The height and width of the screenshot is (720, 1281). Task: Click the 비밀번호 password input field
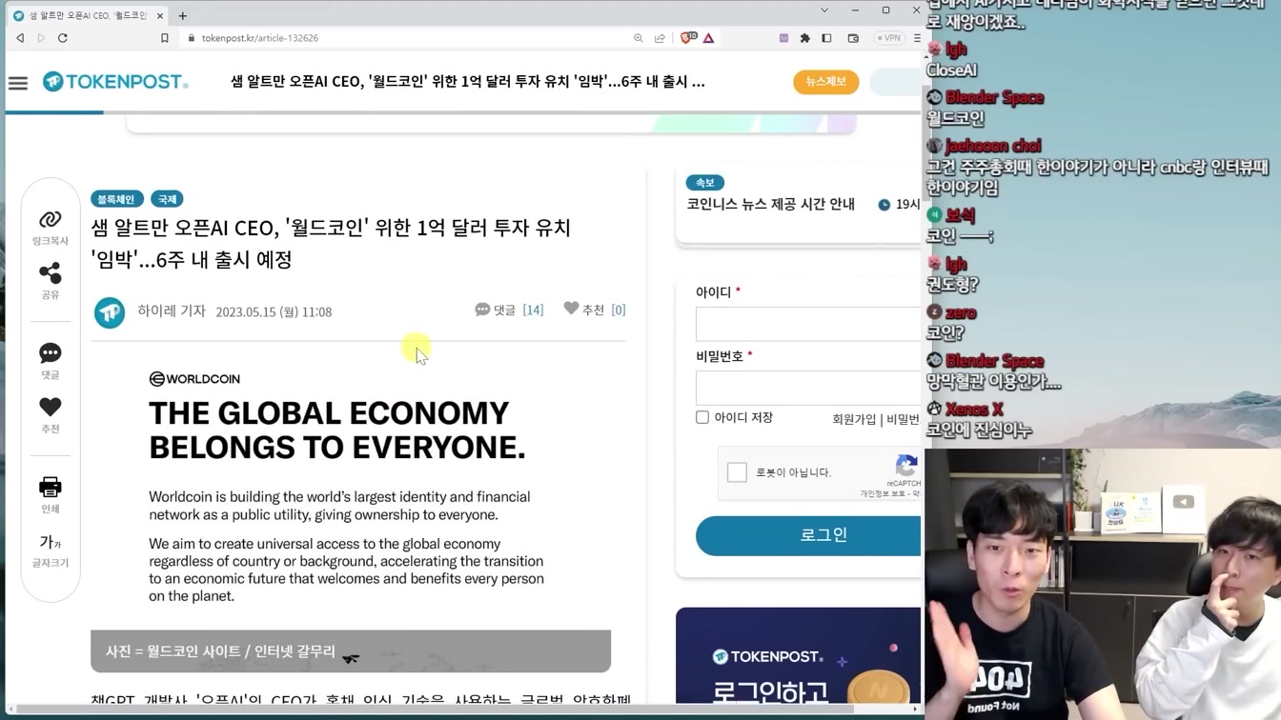pos(808,388)
